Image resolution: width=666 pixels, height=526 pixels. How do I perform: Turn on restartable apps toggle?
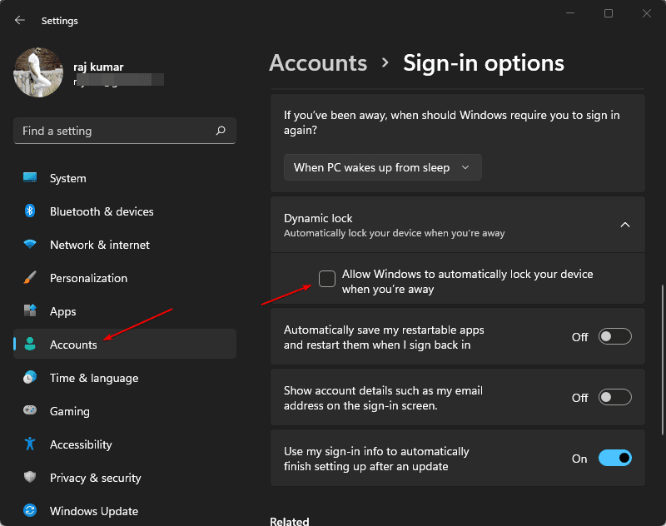tap(614, 337)
